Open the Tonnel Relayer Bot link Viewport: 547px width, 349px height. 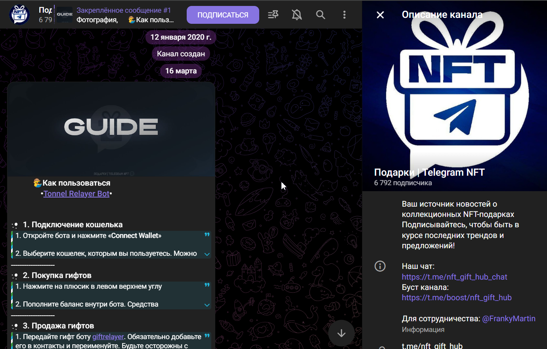coord(76,194)
